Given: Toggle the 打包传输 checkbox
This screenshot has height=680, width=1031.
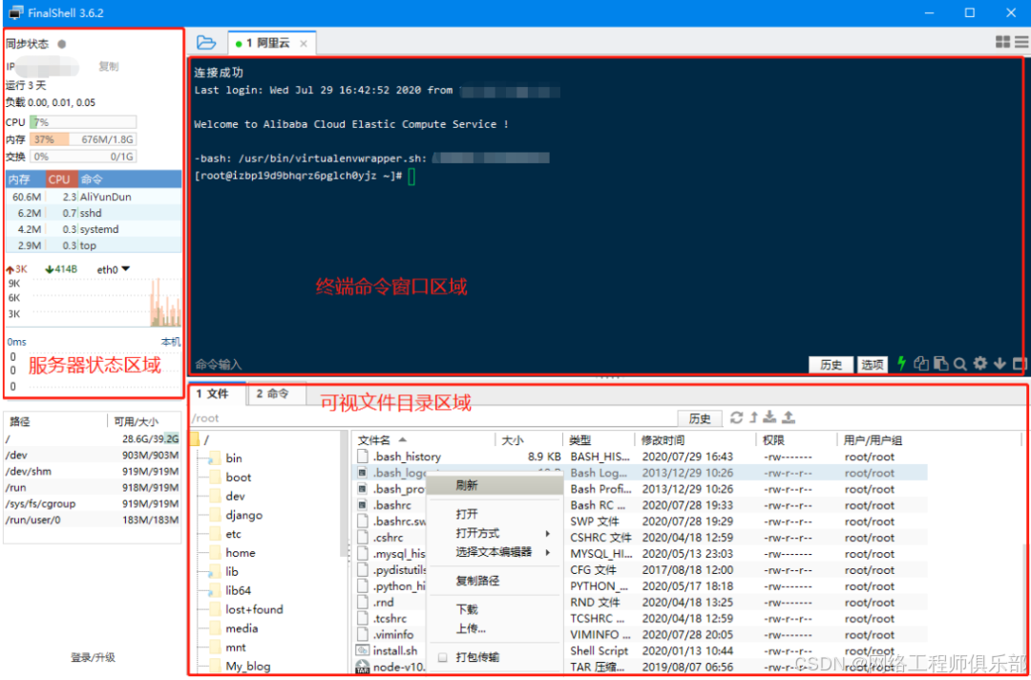Looking at the screenshot, I should 443,657.
